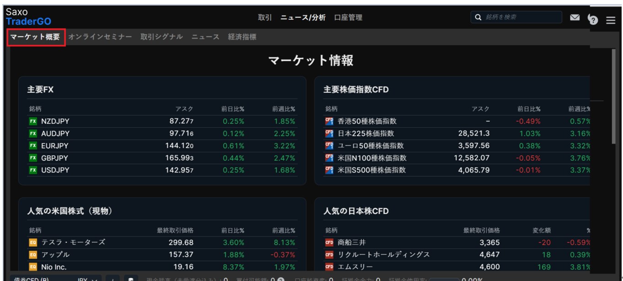Click the 人気の日本株CFD section heading
This screenshot has height=281, width=623.
tap(356, 211)
